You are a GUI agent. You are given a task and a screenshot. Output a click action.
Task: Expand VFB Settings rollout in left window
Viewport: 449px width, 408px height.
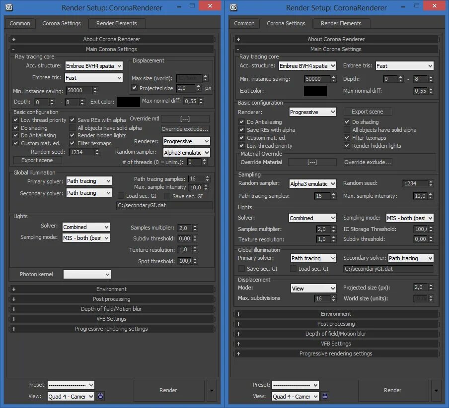[112, 319]
